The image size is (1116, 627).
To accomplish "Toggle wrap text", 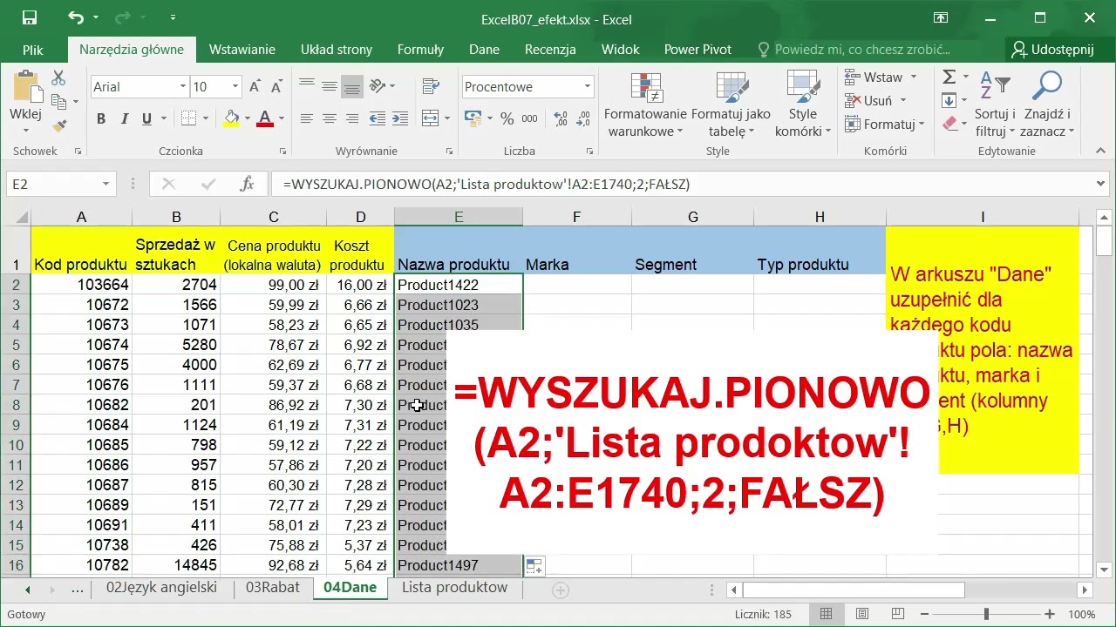I will tap(430, 86).
